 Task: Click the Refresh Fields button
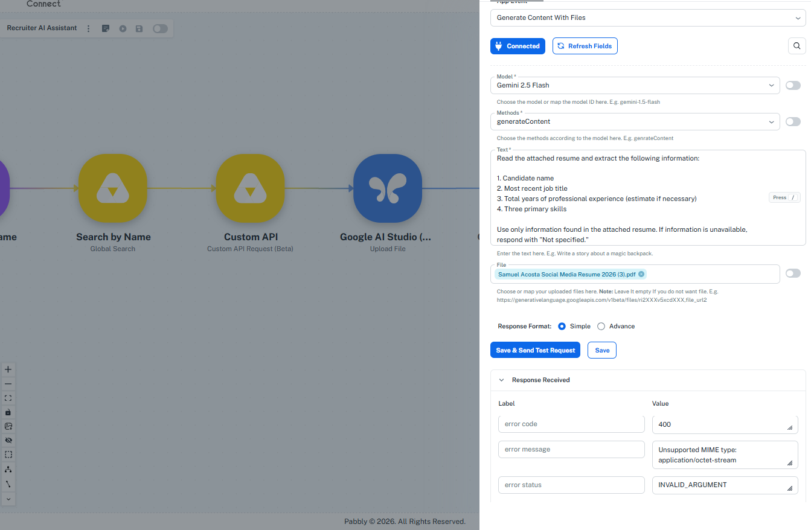pos(585,46)
